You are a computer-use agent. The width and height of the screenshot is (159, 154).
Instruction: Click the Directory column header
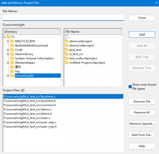pyautogui.click(x=32, y=32)
